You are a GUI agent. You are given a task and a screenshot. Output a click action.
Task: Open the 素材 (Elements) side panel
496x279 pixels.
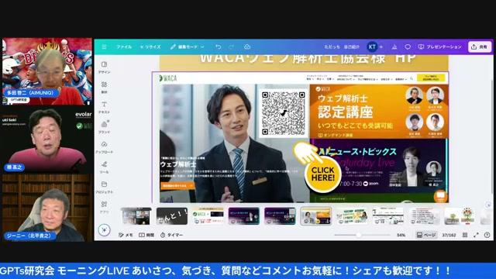tap(104, 88)
